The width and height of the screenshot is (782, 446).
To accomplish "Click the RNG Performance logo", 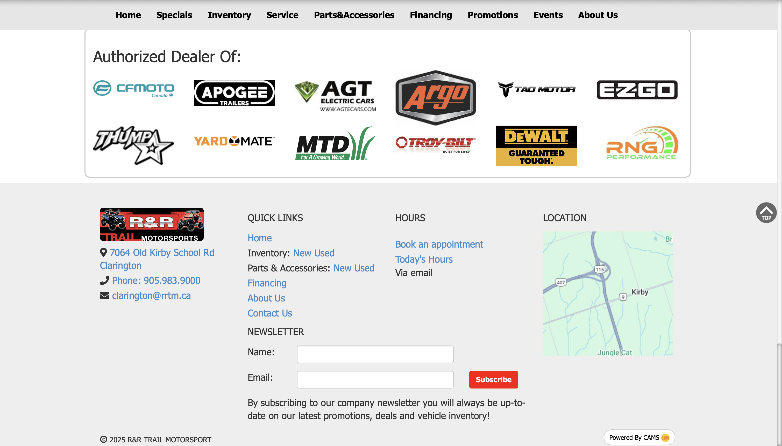I will pos(642,144).
